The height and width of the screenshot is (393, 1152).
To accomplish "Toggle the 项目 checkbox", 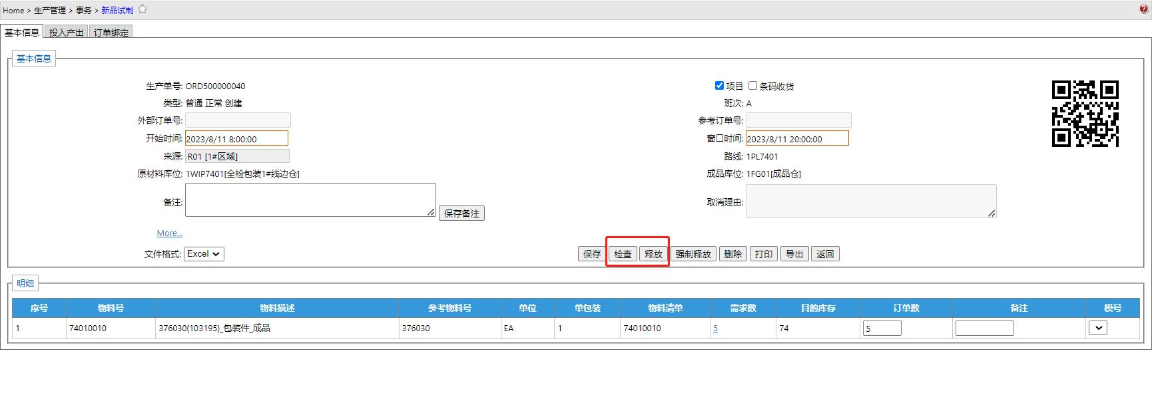I will 719,86.
